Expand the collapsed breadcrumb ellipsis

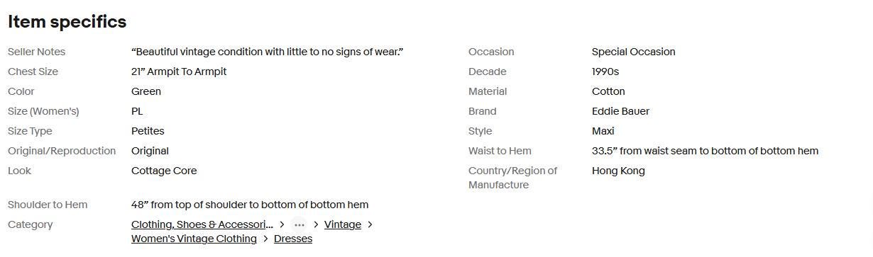click(x=300, y=224)
